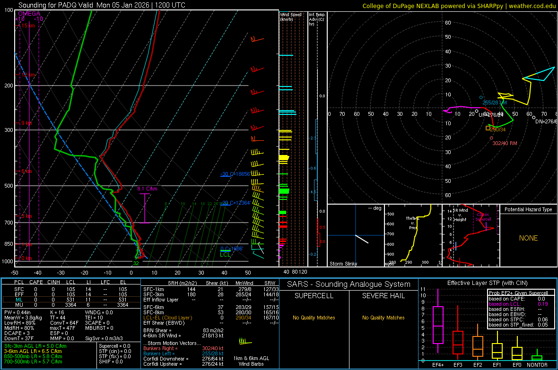Click 'No Quality Matches' under SUPERCELL

click(314, 318)
